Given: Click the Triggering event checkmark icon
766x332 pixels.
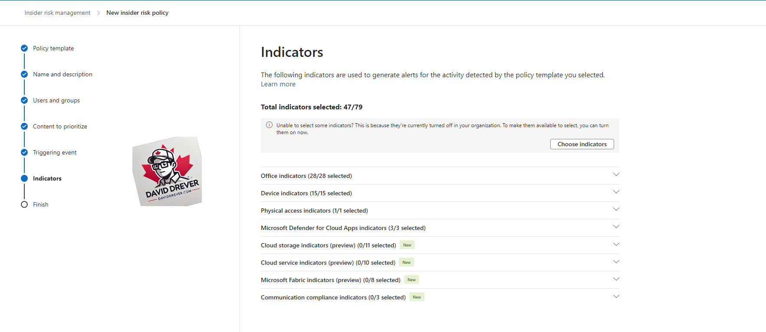Looking at the screenshot, I should coord(24,152).
